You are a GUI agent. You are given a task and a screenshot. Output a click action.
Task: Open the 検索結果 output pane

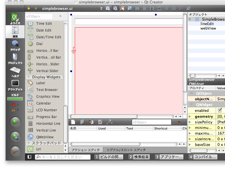coord(139,157)
